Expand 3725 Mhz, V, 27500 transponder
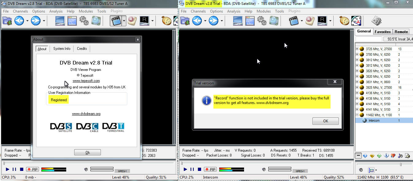 coord(357,49)
